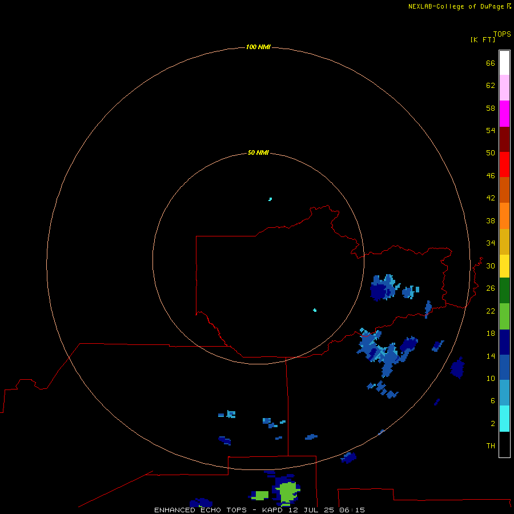Click the K FT units label
The height and width of the screenshot is (514, 514).
(x=483, y=40)
